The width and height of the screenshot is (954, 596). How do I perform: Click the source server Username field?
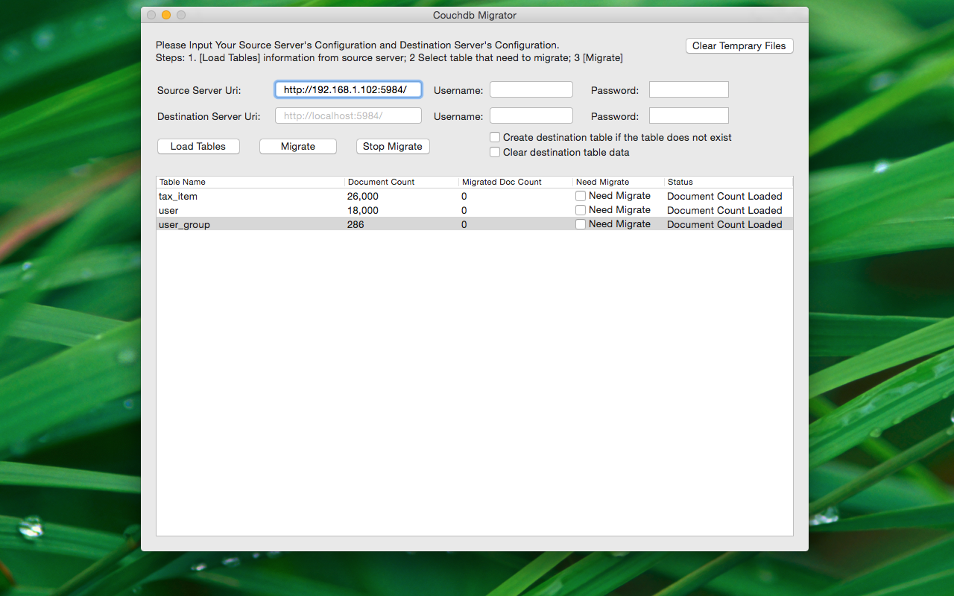[531, 90]
